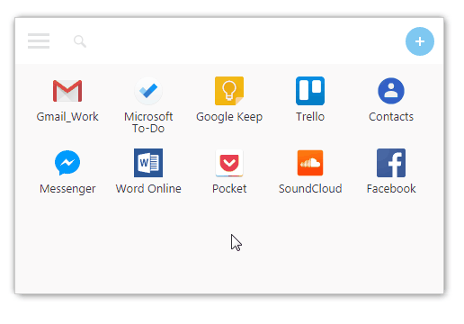This screenshot has height=324, width=464.
Task: Launch Microsoft To-Do from its icon
Action: pyautogui.click(x=148, y=91)
